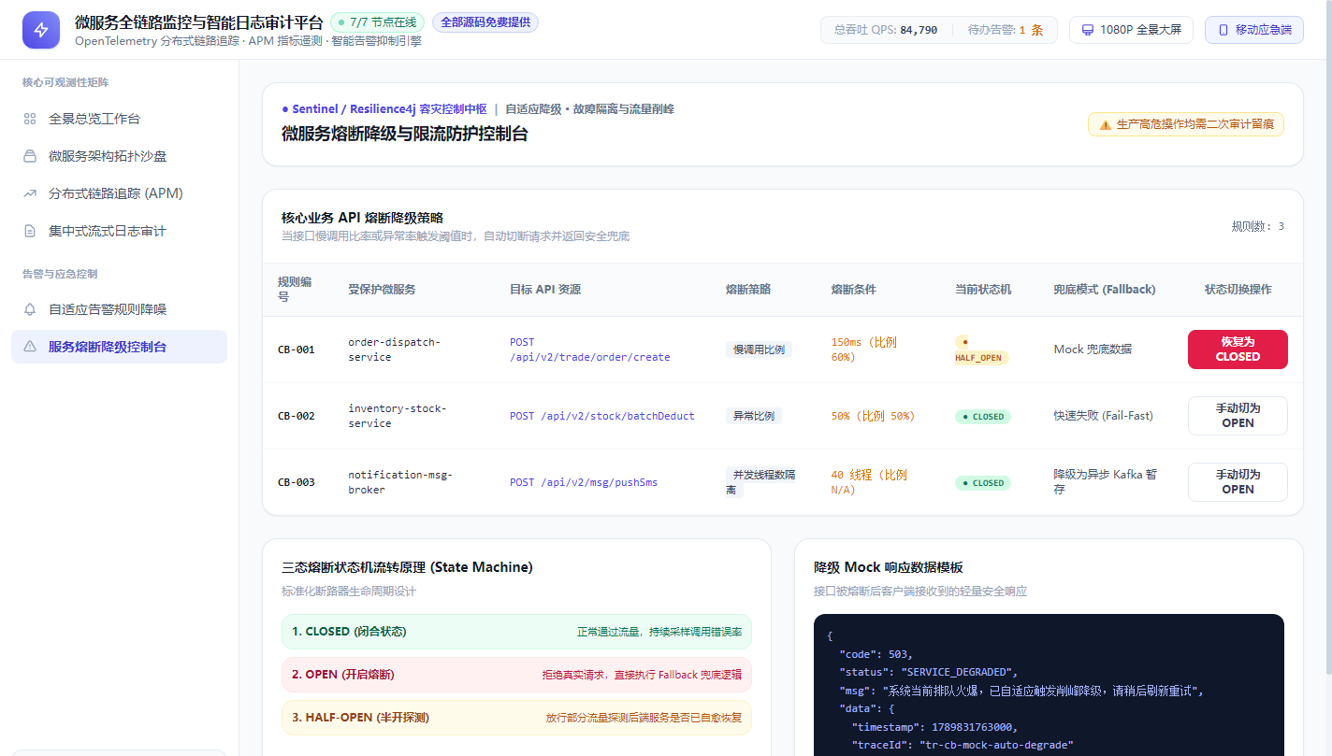
Task: Click POST /api/v2/stock/batchDeduct resource
Action: point(602,416)
